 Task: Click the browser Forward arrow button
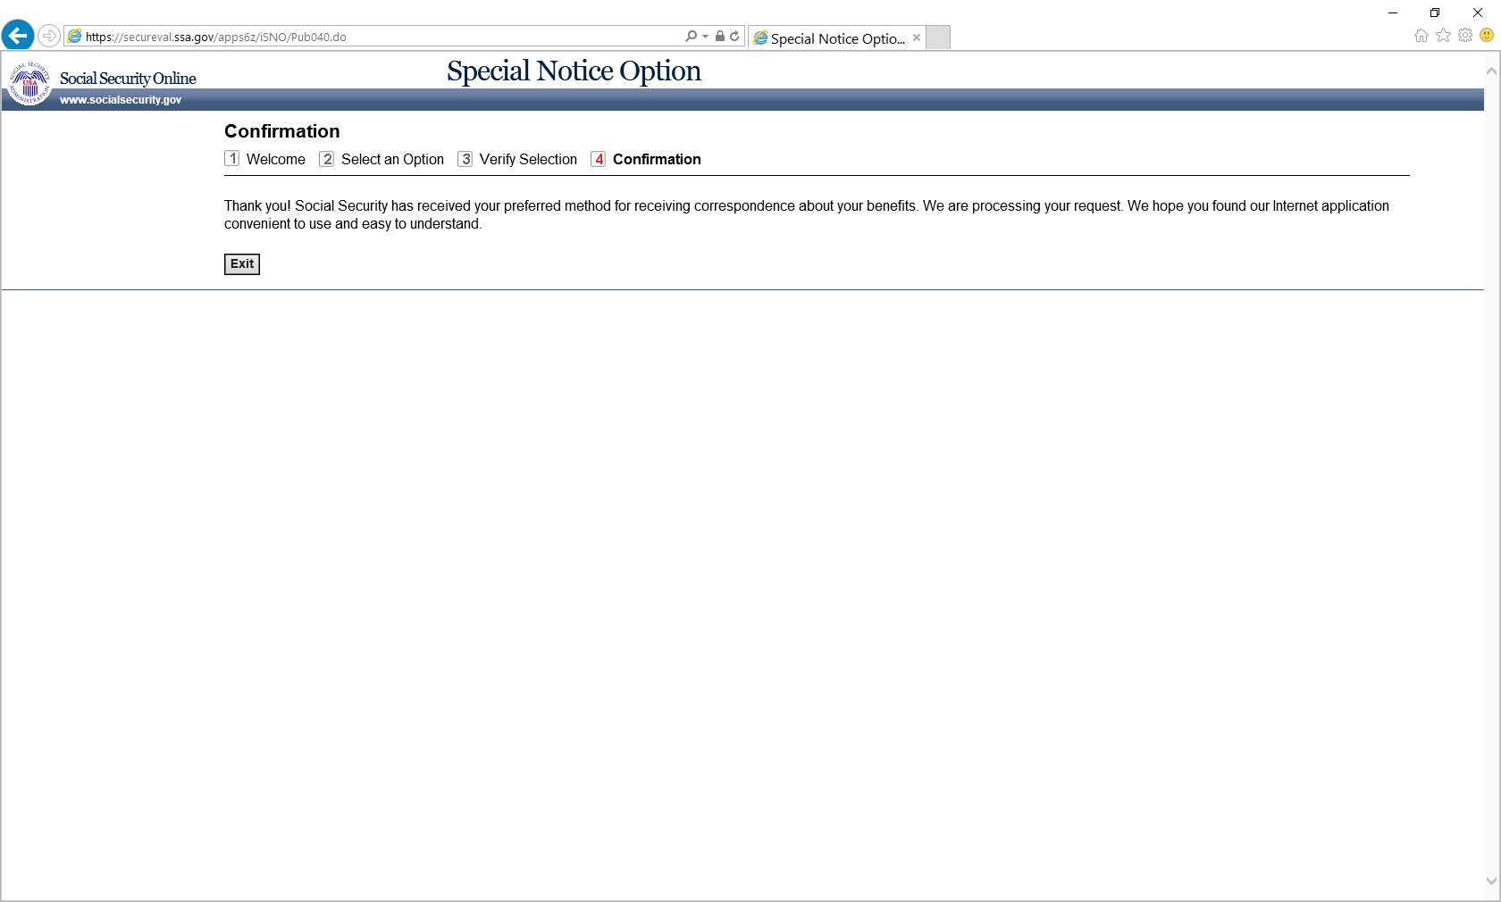tap(49, 36)
